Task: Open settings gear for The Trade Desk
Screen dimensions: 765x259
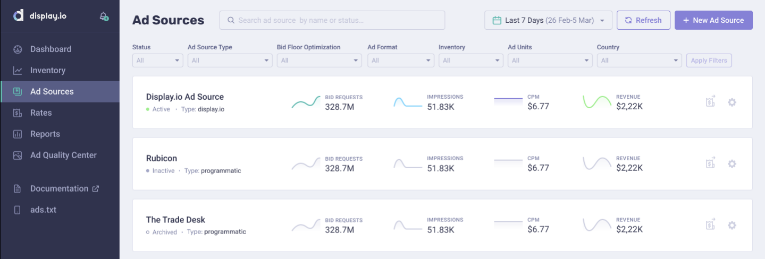Action: click(732, 226)
